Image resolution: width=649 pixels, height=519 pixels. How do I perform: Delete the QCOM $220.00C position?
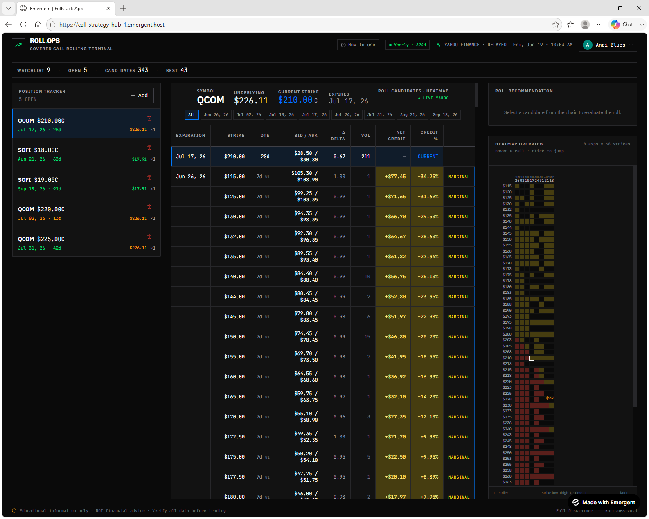pyautogui.click(x=149, y=207)
